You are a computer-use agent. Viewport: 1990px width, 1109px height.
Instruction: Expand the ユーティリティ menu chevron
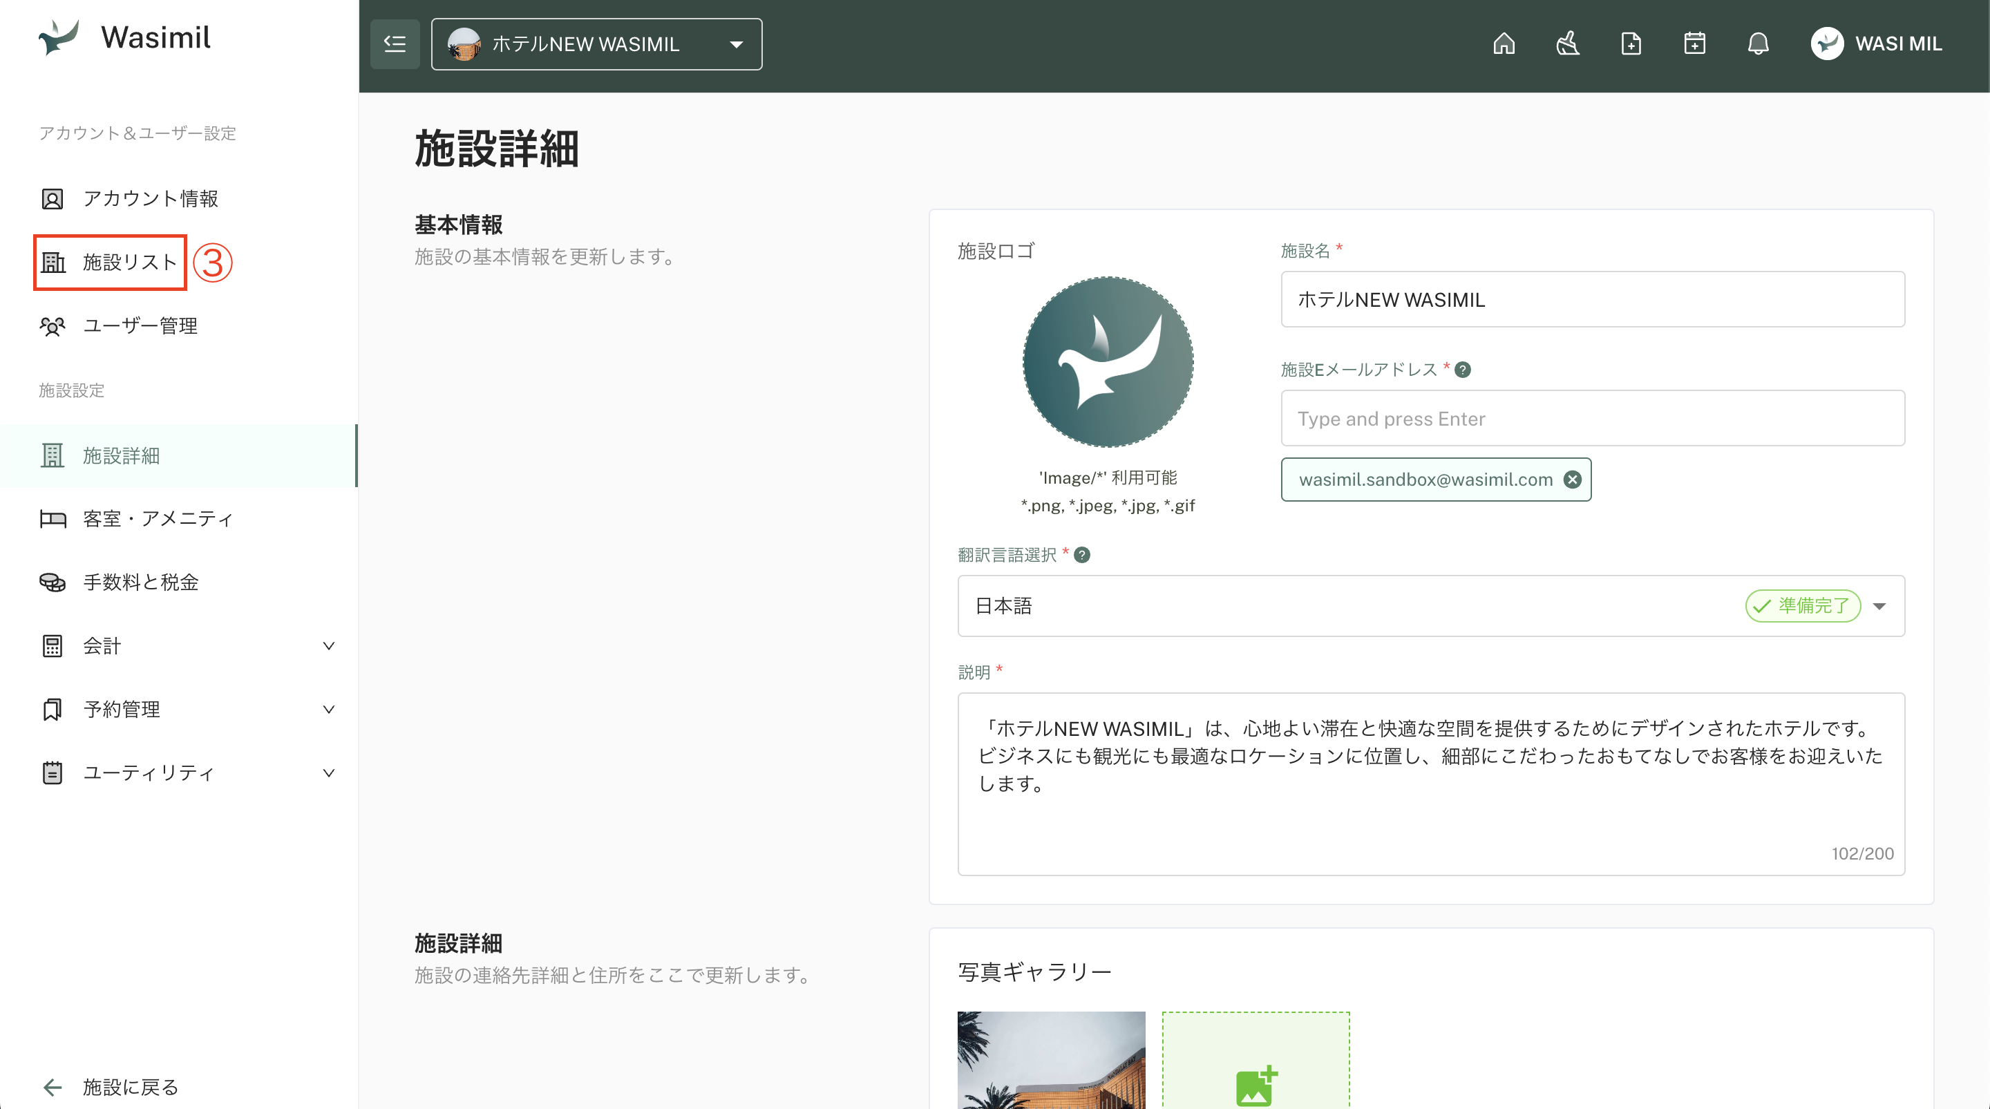pyautogui.click(x=328, y=772)
